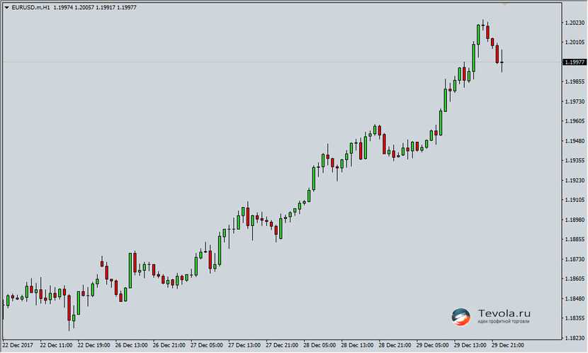Screen dimensions: 588x353
Task: Click the 1.20105 price scale label
Action: (x=574, y=43)
